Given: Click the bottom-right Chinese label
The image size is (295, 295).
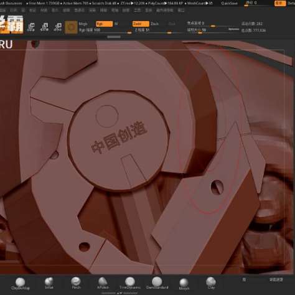Looking at the screenshot, I should click(276, 280).
